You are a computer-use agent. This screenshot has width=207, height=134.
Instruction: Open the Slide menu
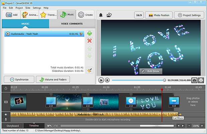28,8
